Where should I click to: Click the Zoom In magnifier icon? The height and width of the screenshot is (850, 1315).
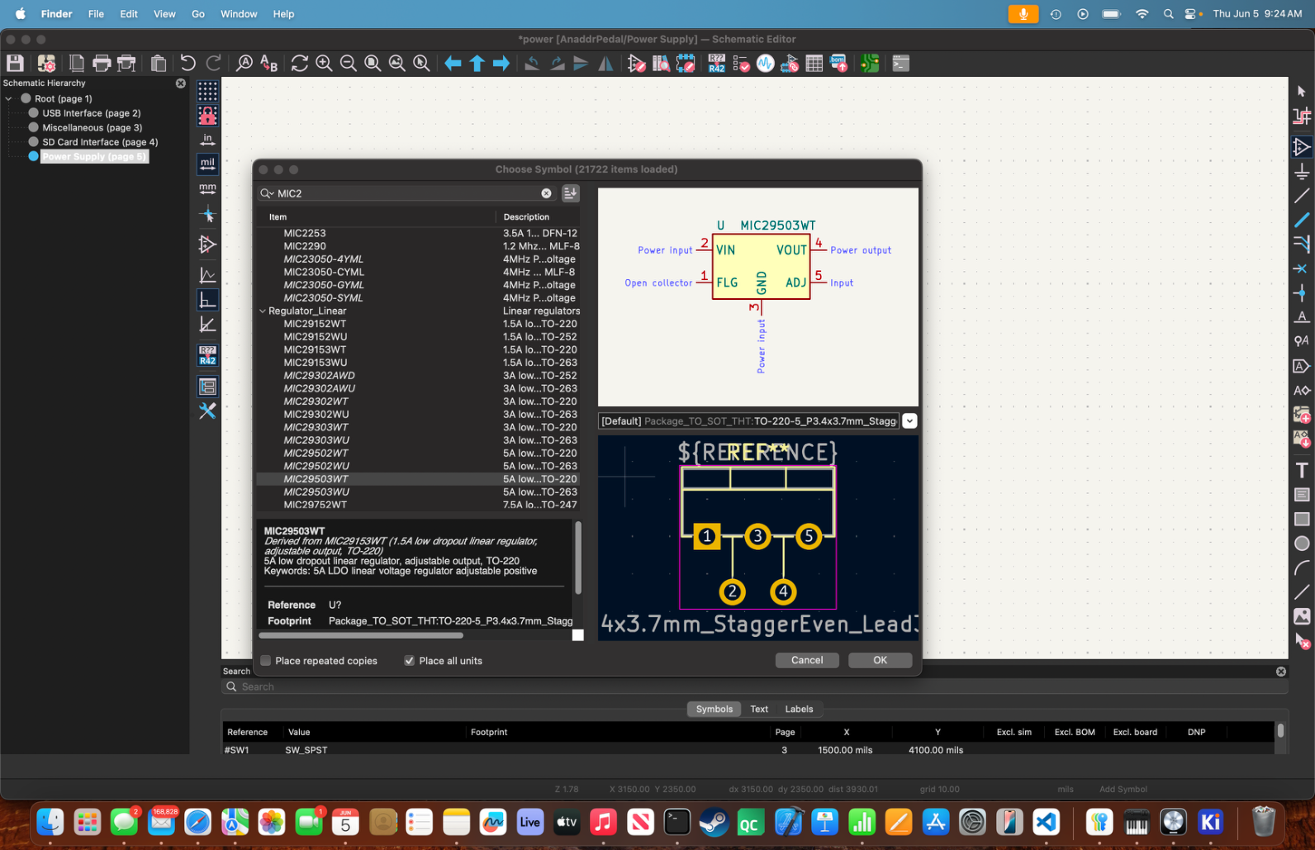point(324,64)
